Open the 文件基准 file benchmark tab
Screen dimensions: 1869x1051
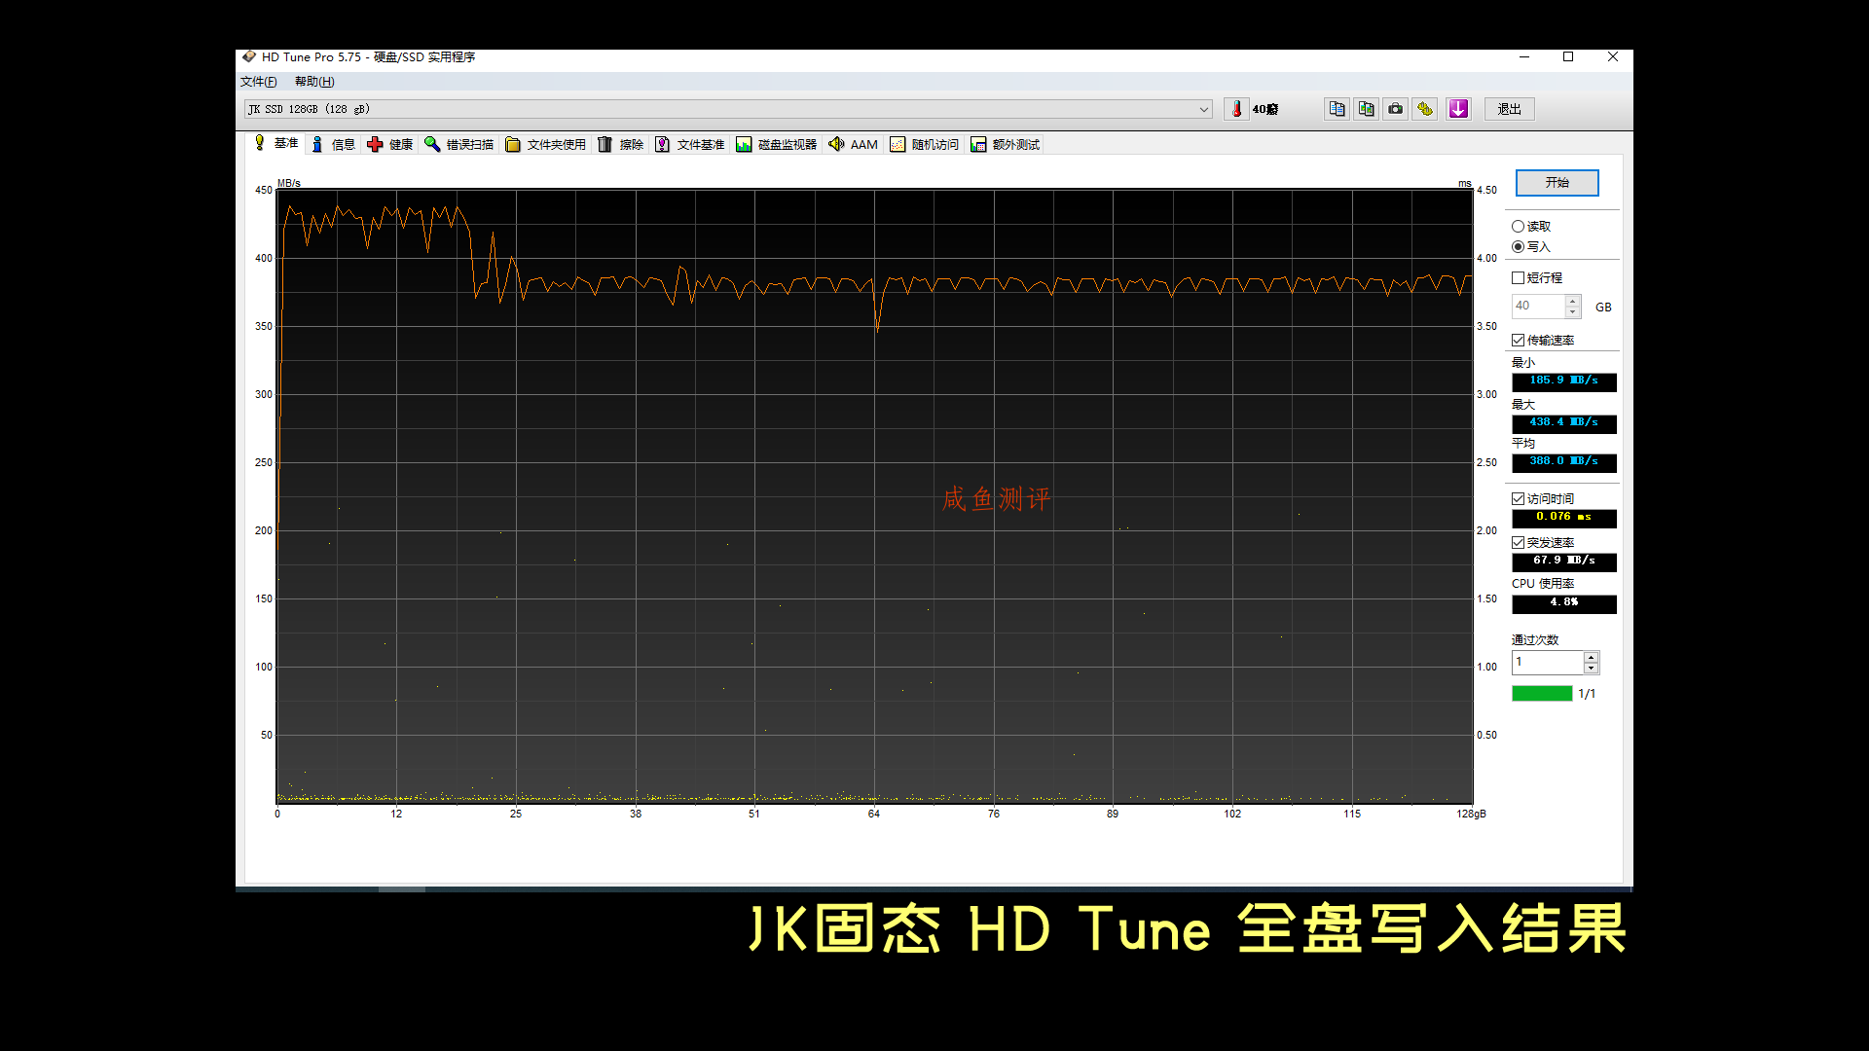click(x=689, y=145)
